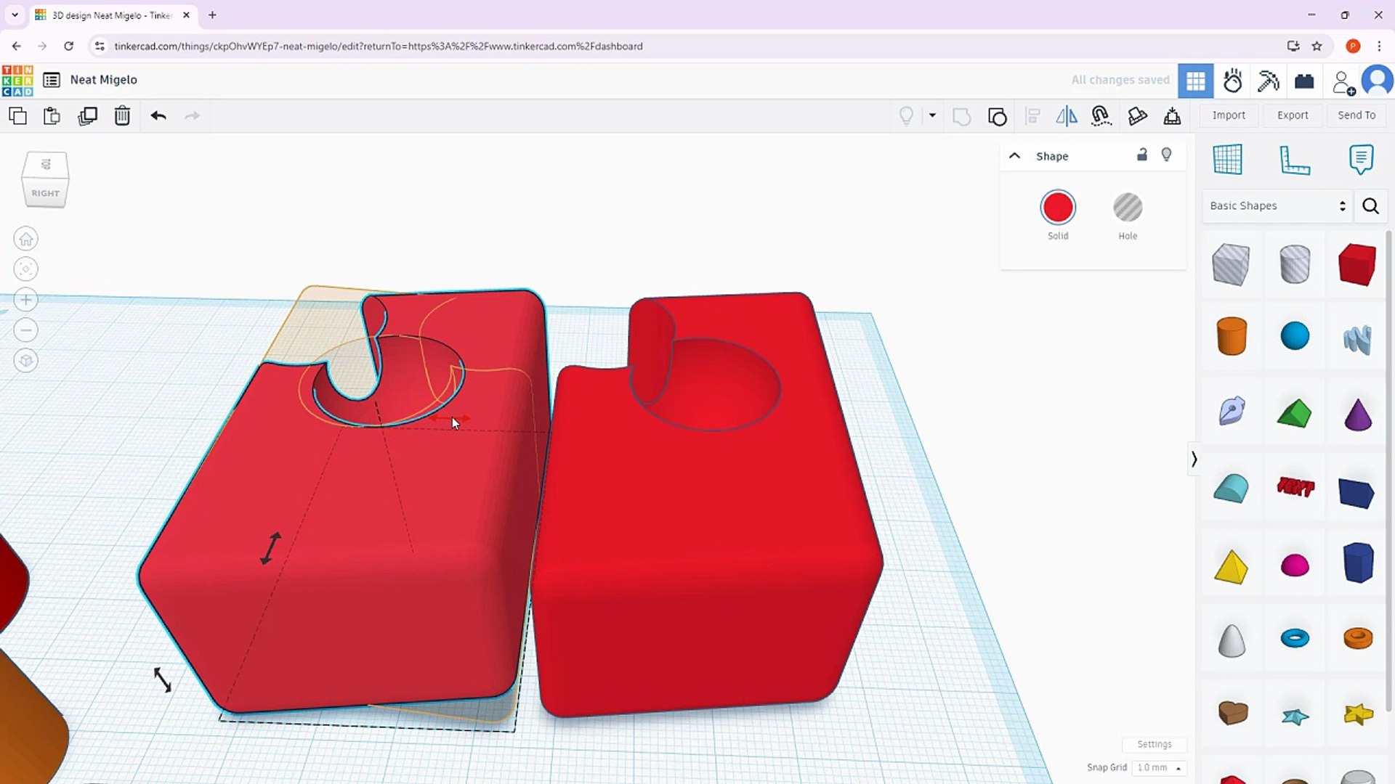Screen dimensions: 1395x784
Task: Click the Import button
Action: [1229, 115]
